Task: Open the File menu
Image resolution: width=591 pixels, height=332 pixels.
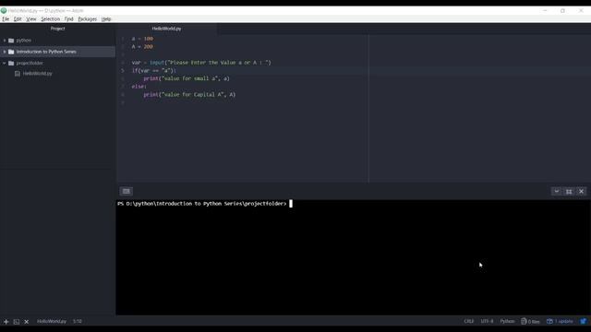Action: click(x=6, y=18)
